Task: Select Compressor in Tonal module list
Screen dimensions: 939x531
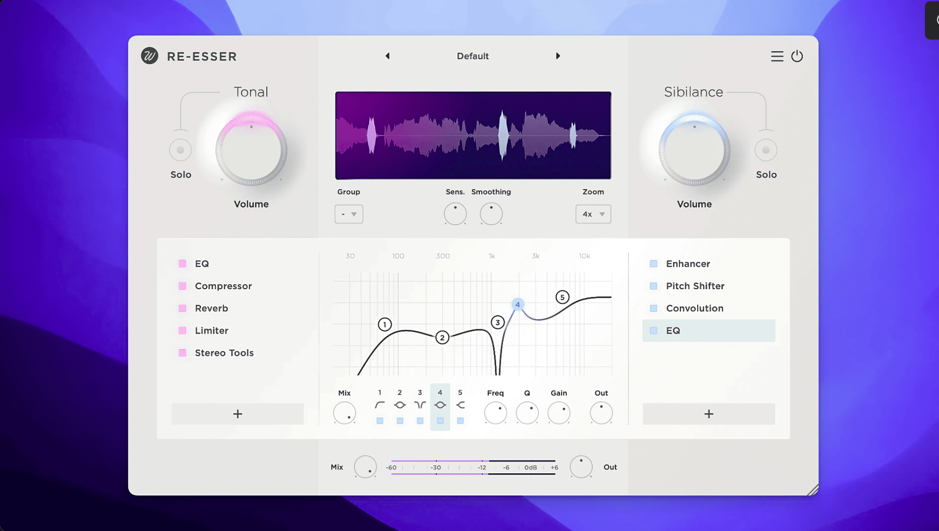Action: click(223, 286)
